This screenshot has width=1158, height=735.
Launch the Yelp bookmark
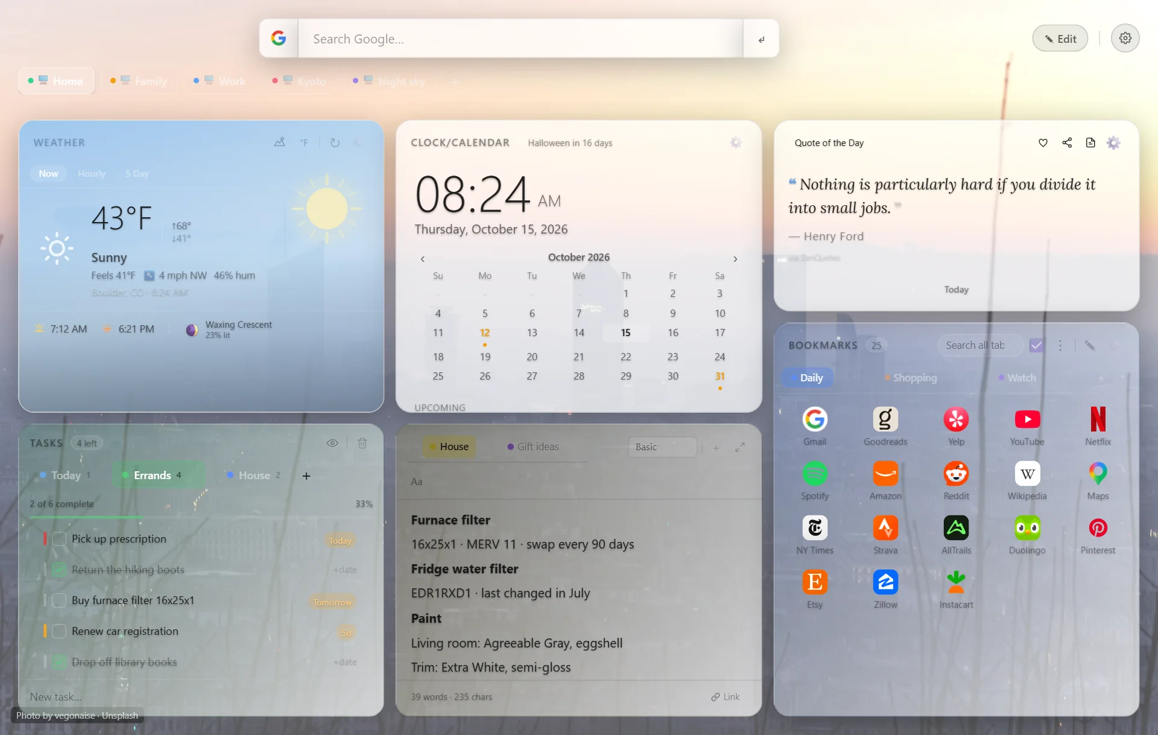coord(956,419)
